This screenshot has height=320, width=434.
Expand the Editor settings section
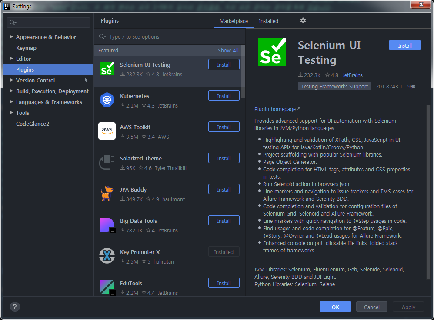click(11, 59)
